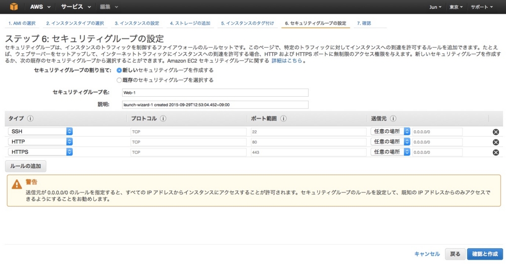Click the info icon next to 送信元

[393, 118]
